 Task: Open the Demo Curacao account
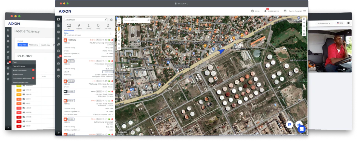(x=293, y=11)
